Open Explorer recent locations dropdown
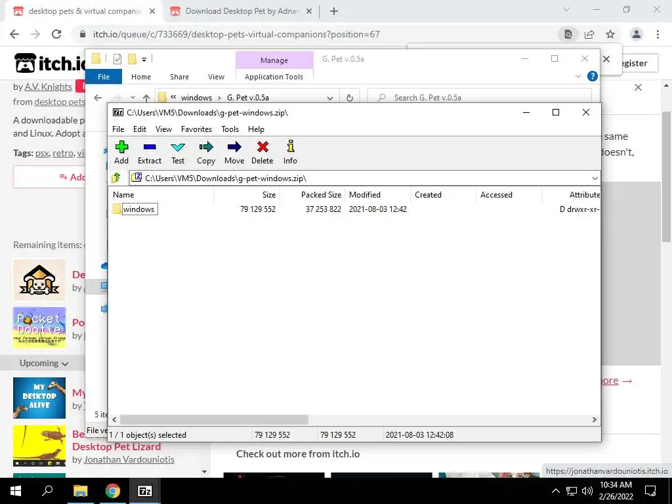The width and height of the screenshot is (672, 504). coord(133,98)
